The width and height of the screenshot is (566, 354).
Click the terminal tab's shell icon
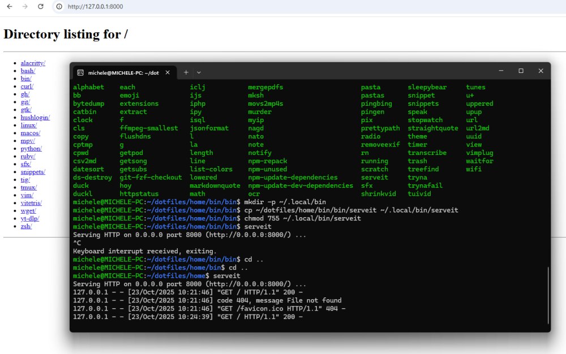pyautogui.click(x=81, y=72)
